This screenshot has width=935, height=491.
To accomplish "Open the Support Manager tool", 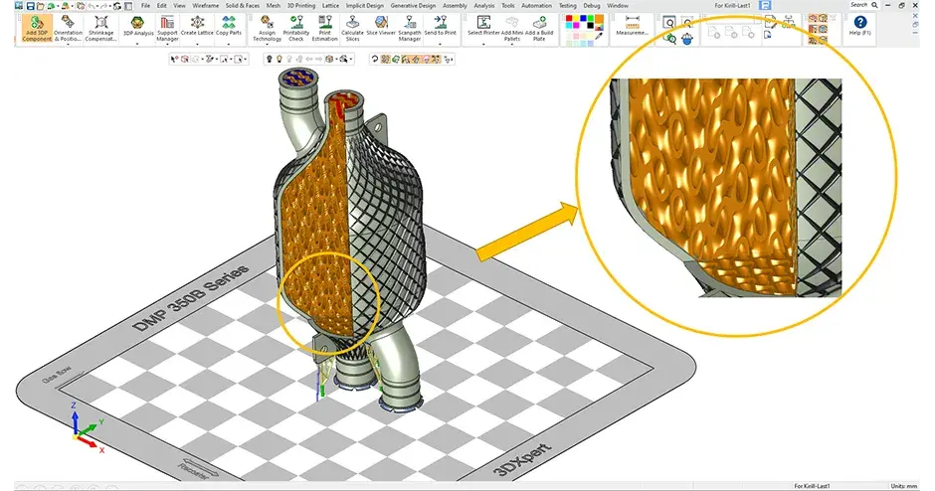I will point(167,28).
